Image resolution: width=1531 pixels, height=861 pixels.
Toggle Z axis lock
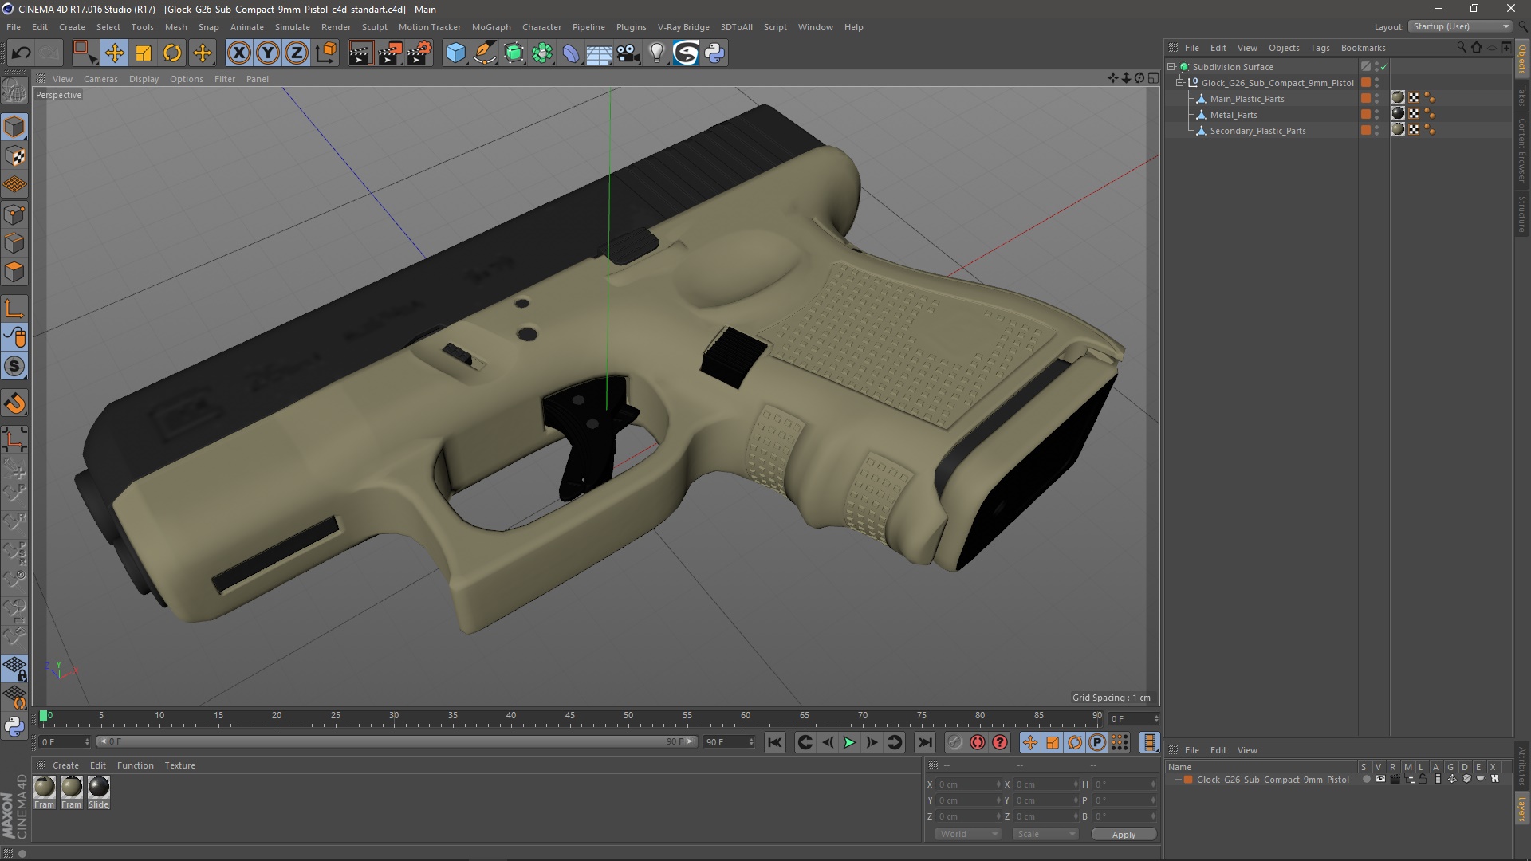[x=297, y=53]
